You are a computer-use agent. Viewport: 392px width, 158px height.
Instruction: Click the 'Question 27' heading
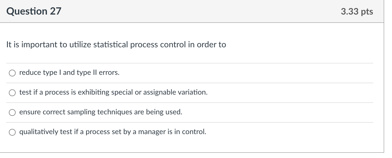34,11
